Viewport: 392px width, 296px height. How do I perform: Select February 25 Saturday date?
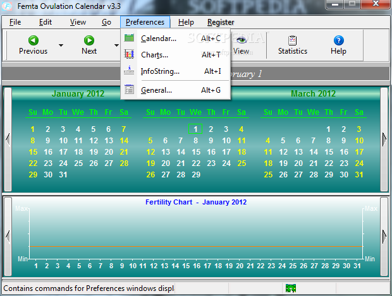(x=242, y=163)
